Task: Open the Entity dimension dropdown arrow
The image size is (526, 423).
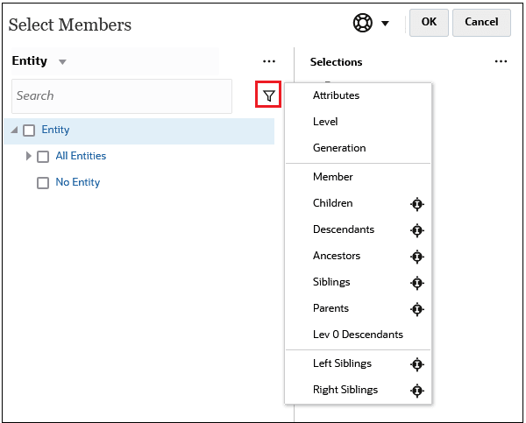Action: coord(62,62)
